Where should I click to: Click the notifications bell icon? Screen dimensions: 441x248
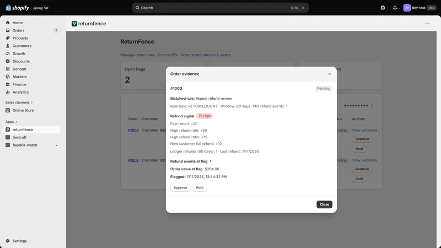coord(395,8)
